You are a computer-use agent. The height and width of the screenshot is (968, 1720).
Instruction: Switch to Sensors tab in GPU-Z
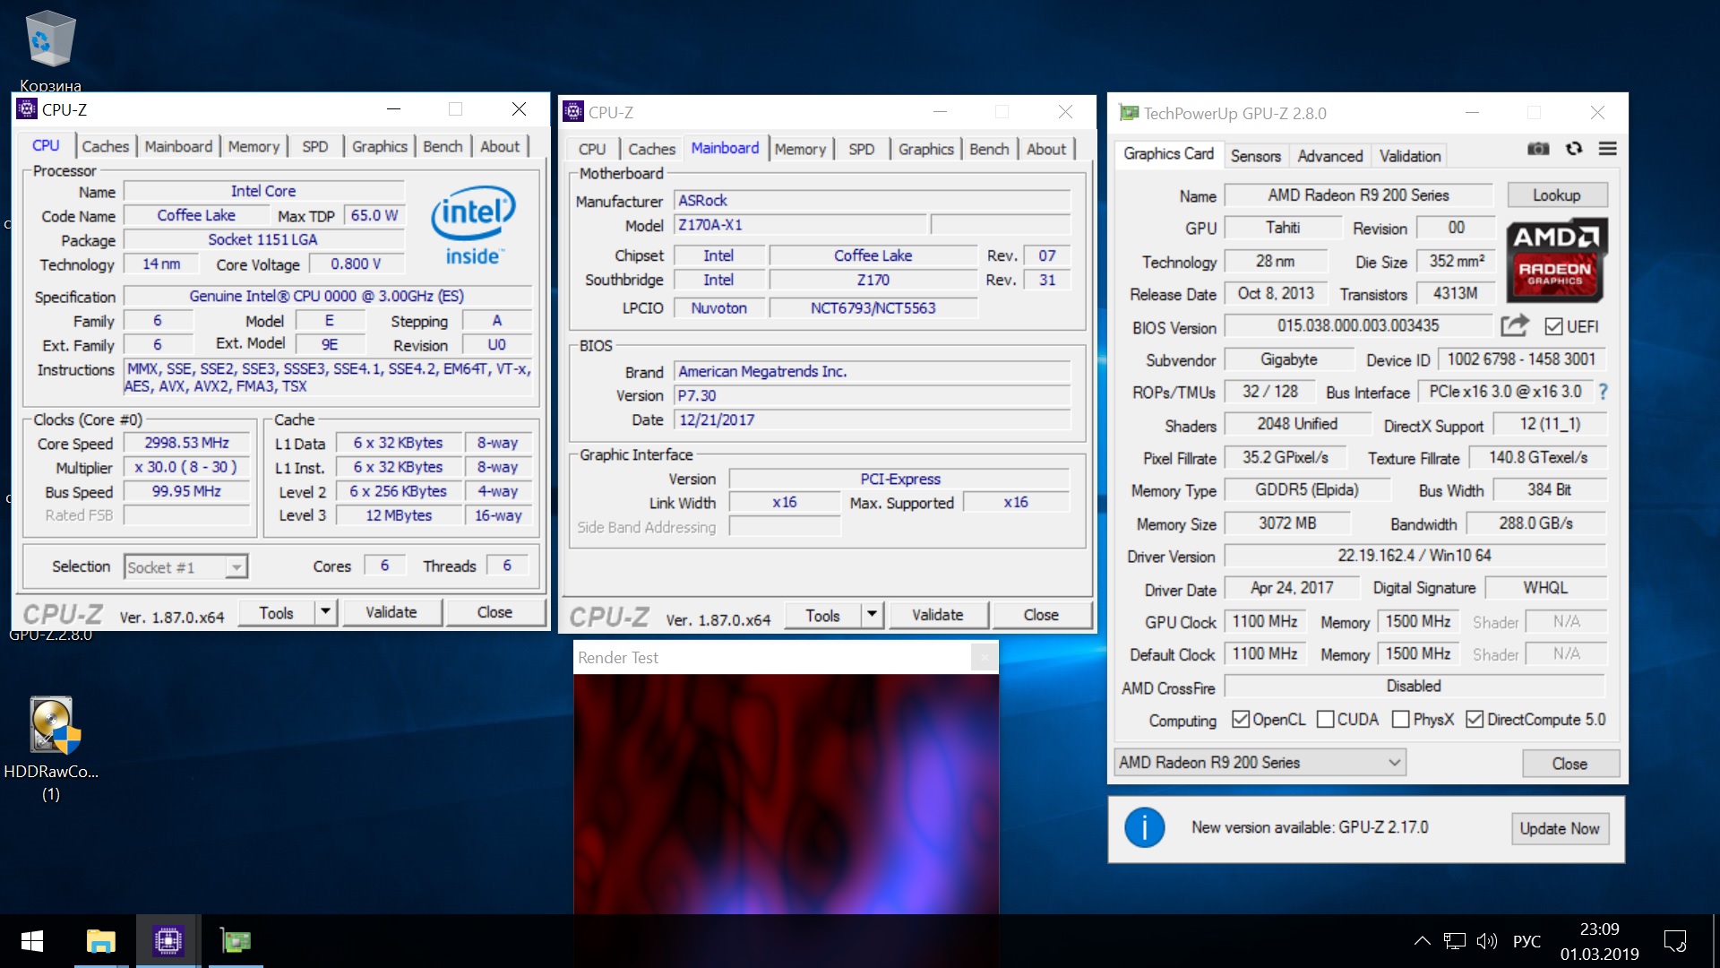coord(1255,156)
